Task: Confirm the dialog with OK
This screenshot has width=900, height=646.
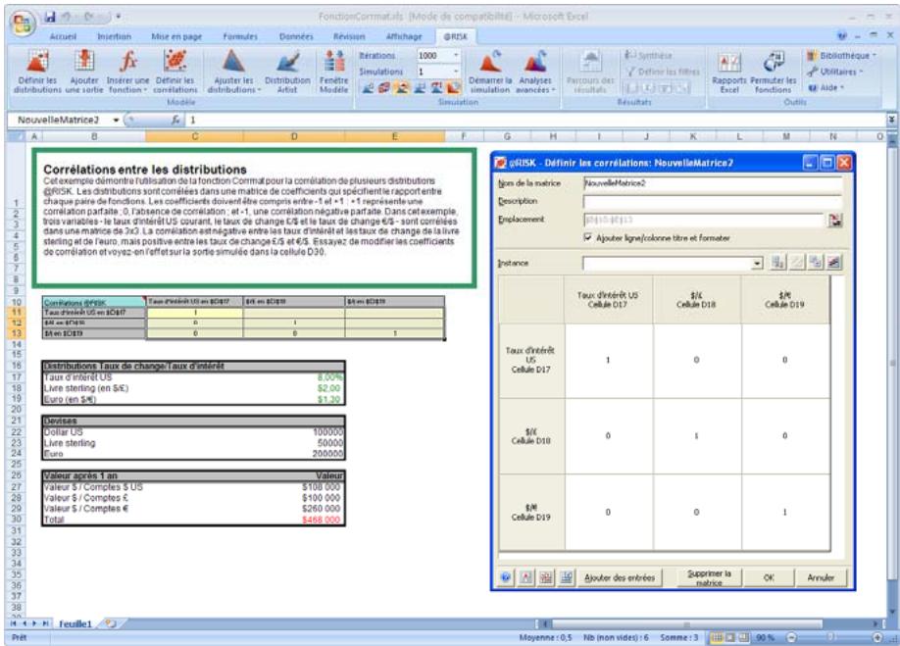Action: point(769,577)
